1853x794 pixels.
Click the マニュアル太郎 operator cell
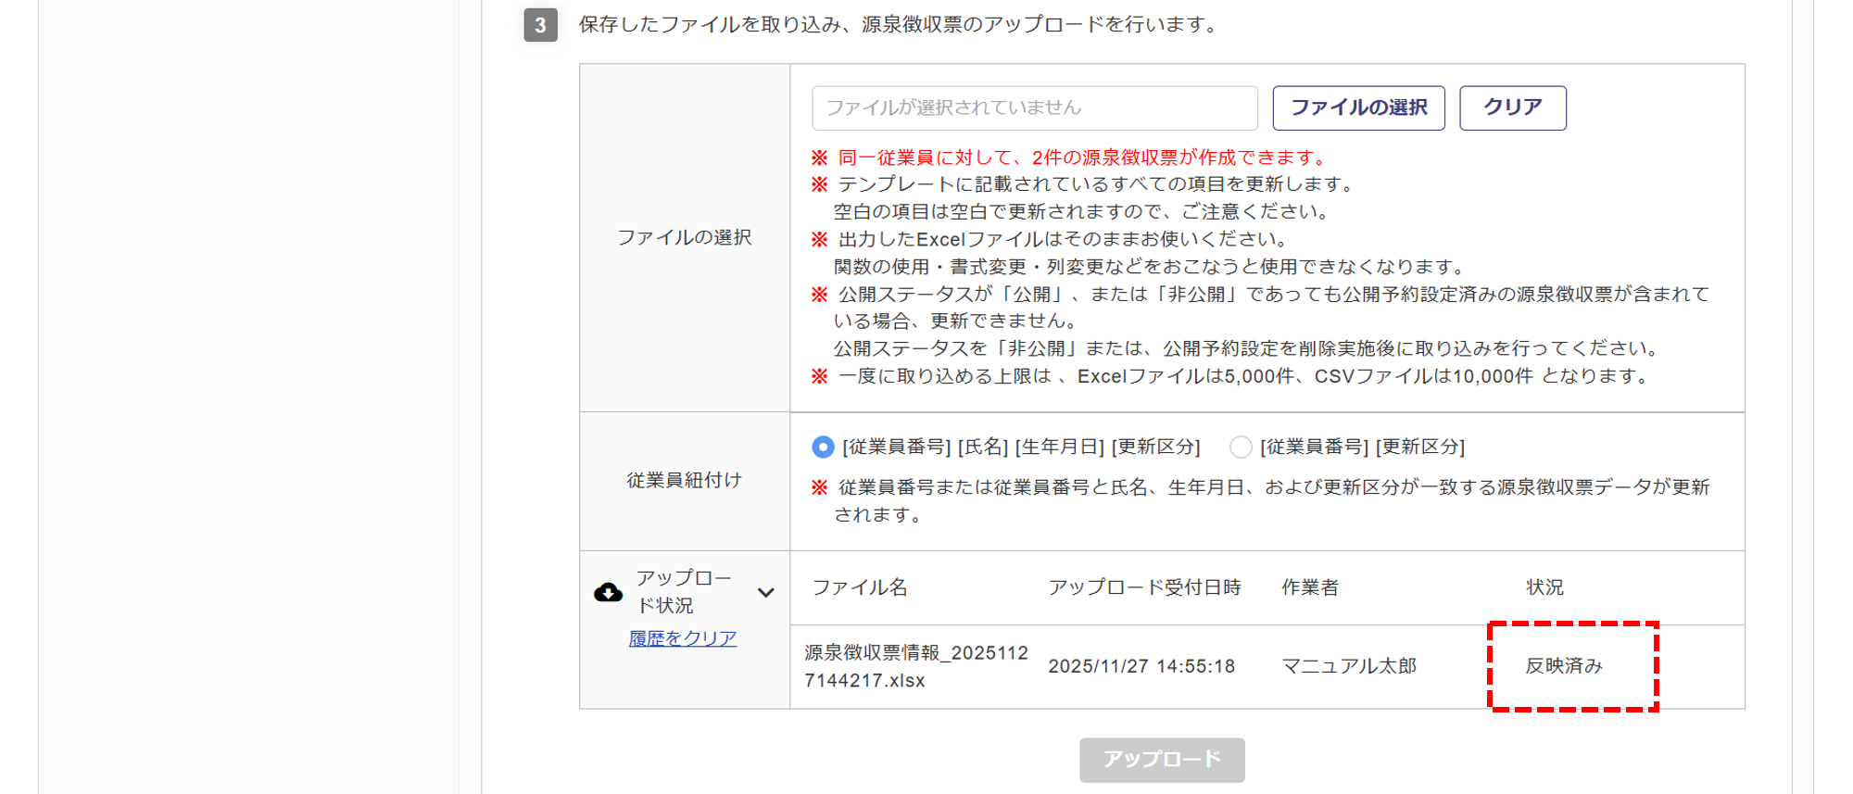1349,666
